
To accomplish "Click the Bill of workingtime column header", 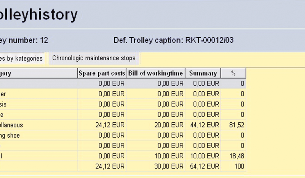I will pyautogui.click(x=155, y=73).
